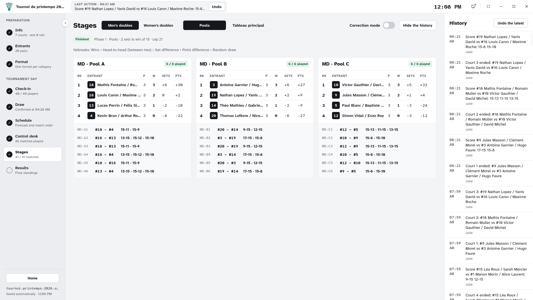The width and height of the screenshot is (533, 300).
Task: Click the Stages step checkmark icon
Action: tap(9, 154)
